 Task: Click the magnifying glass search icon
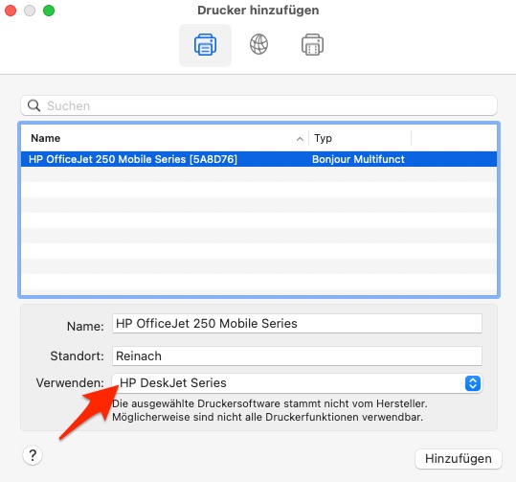34,105
